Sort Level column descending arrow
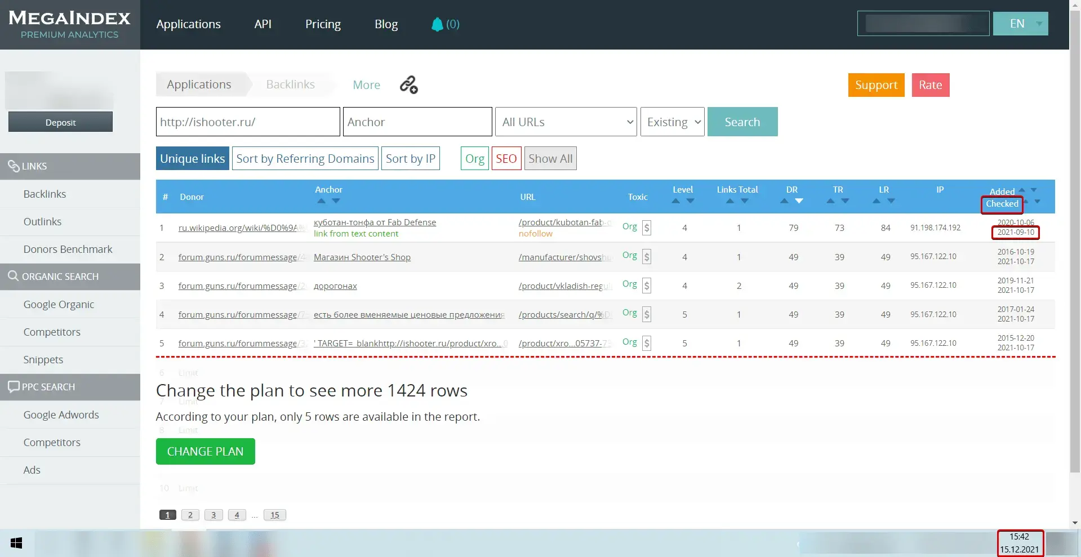Image resolution: width=1081 pixels, height=557 pixels. coord(690,201)
